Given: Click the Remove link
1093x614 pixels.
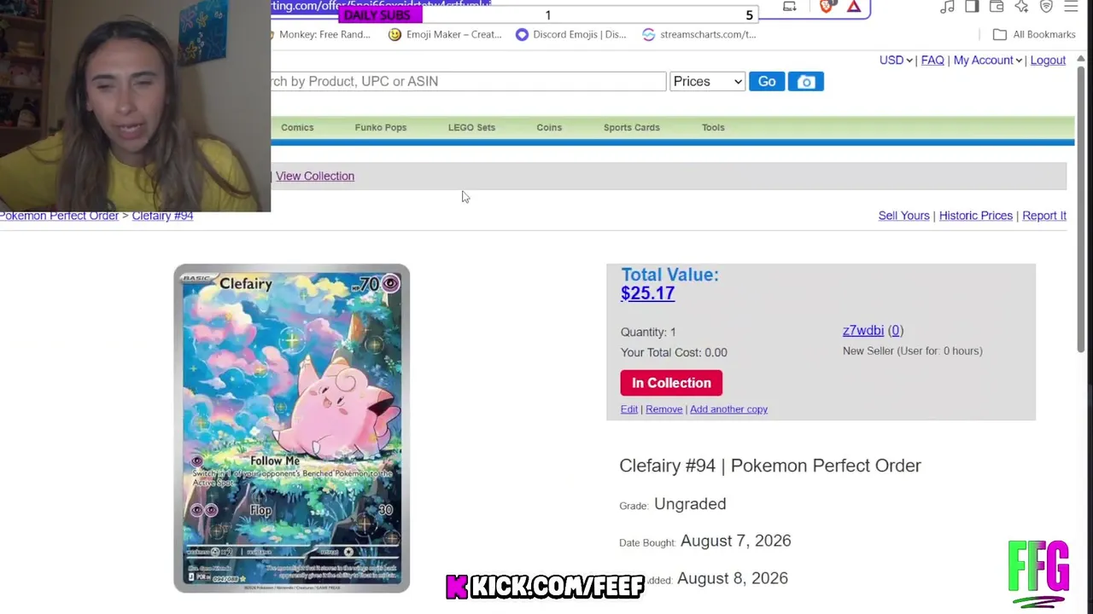Looking at the screenshot, I should [664, 409].
